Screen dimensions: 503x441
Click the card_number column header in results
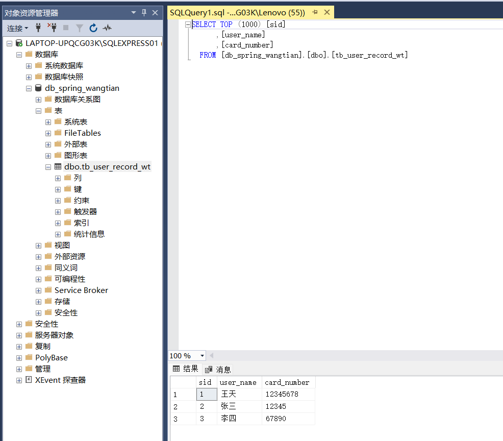(288, 382)
